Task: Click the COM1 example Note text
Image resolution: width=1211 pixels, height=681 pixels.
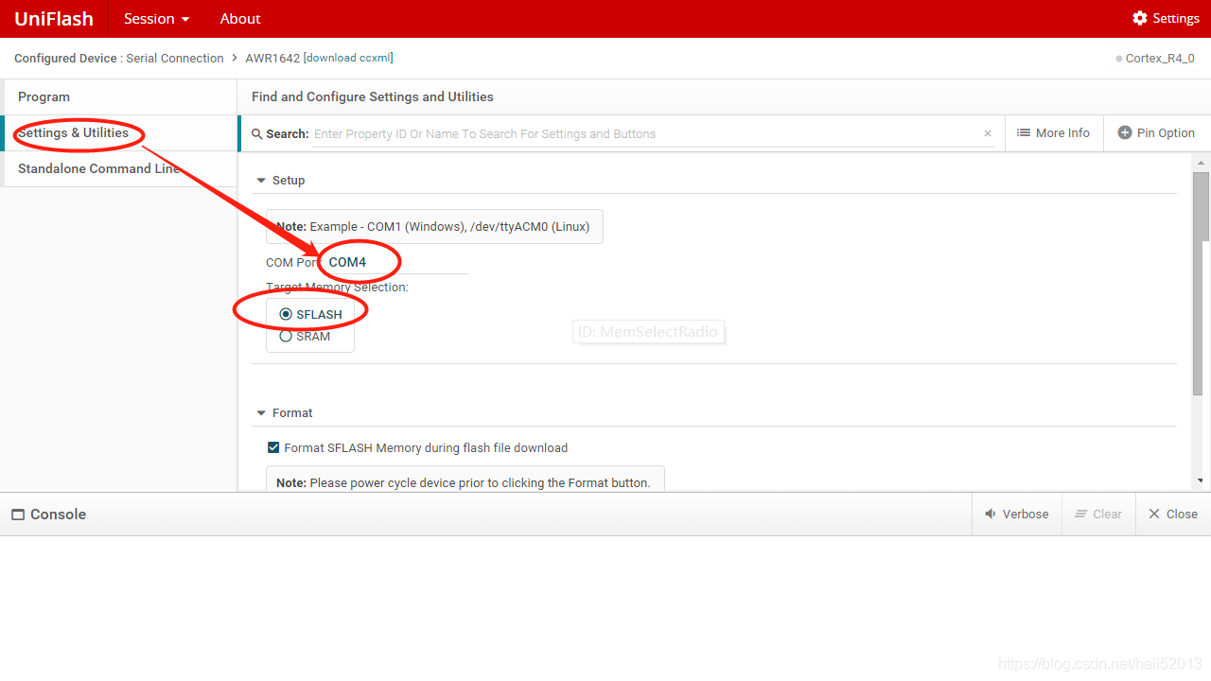Action: pyautogui.click(x=433, y=227)
